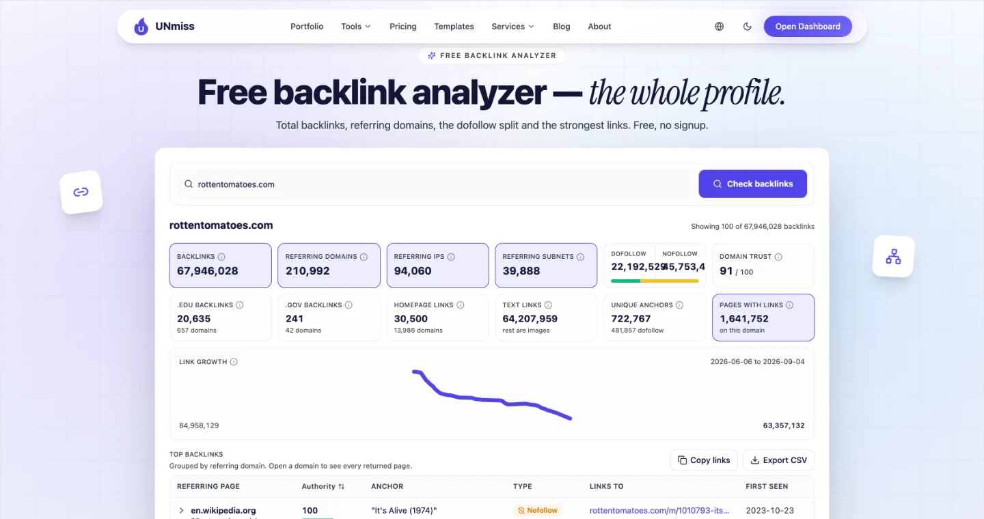The height and width of the screenshot is (519, 984).
Task: Expand the en.wikipedia.org row
Action: point(181,510)
